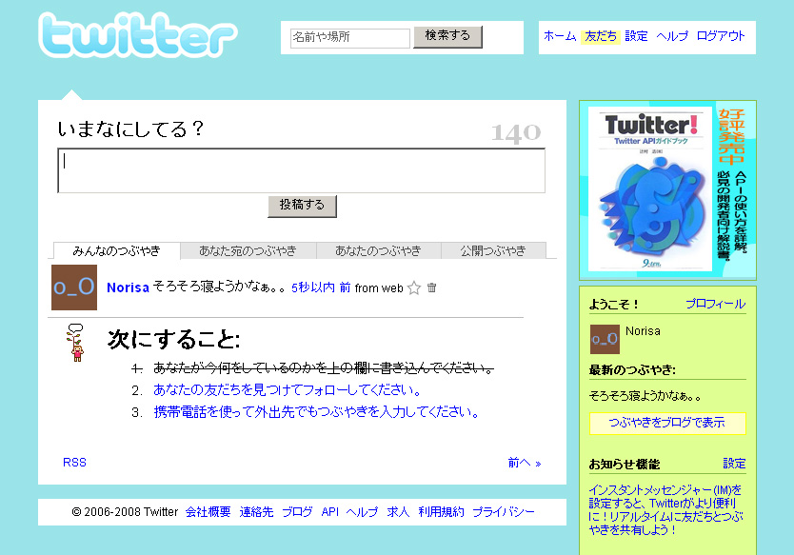Click the 140 character counter
This screenshot has height=555, width=794.
516,132
